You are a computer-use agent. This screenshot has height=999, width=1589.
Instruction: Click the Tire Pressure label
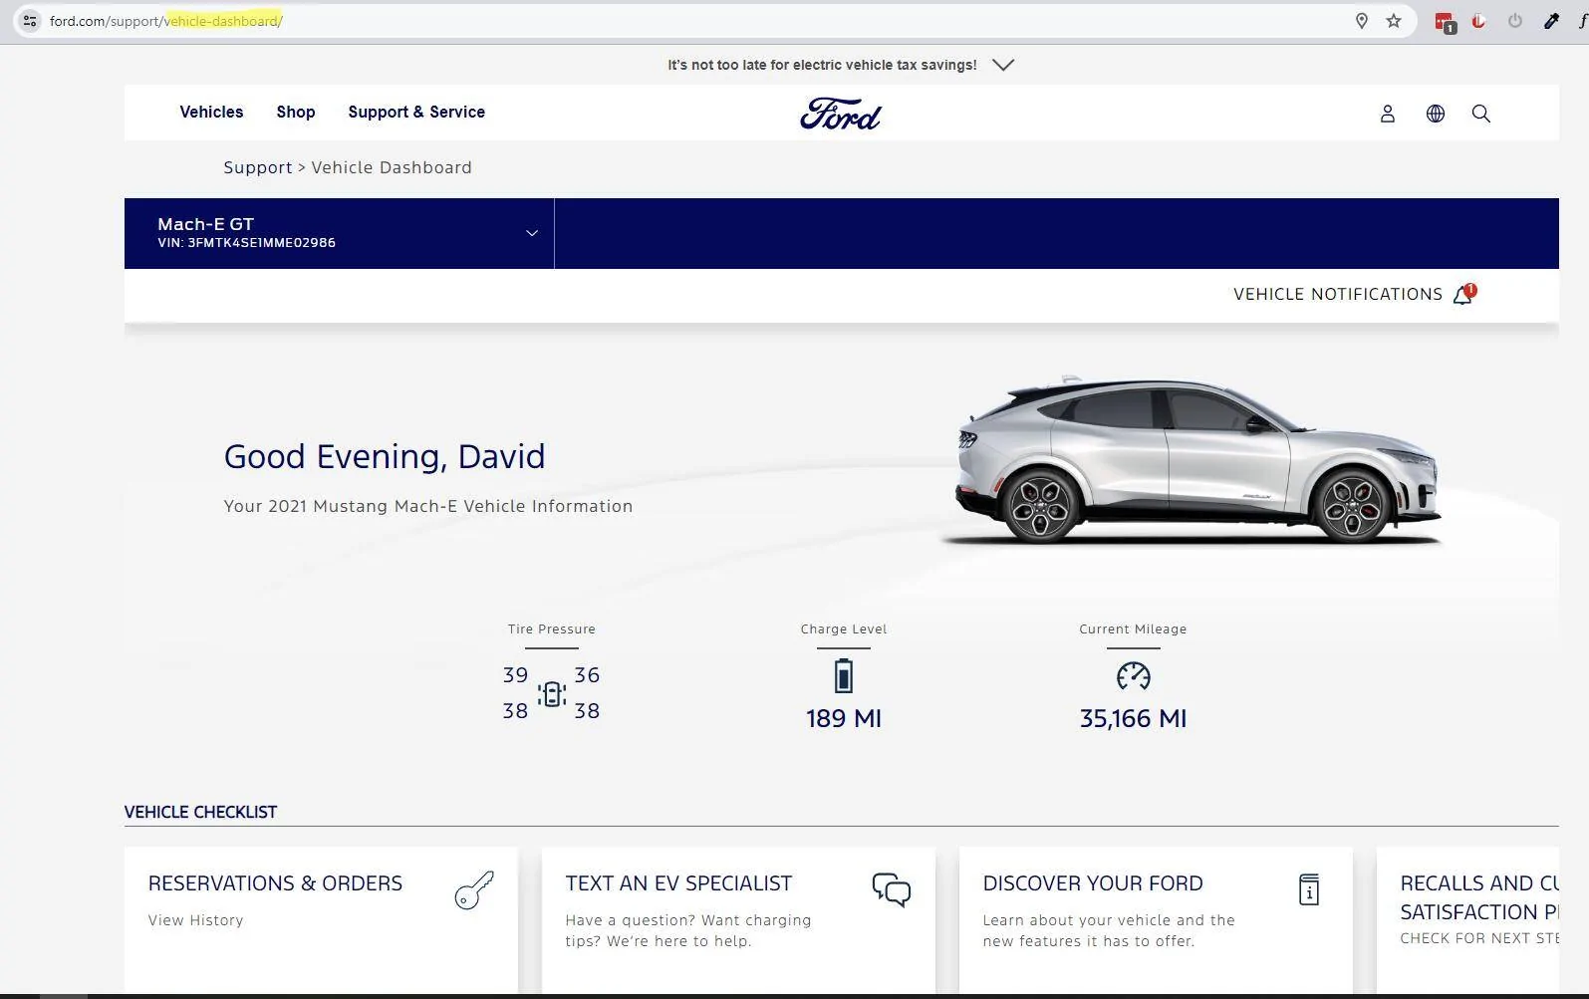point(551,629)
